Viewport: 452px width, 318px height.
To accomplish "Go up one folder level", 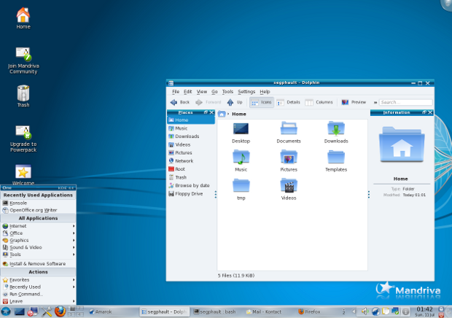I will (235, 102).
